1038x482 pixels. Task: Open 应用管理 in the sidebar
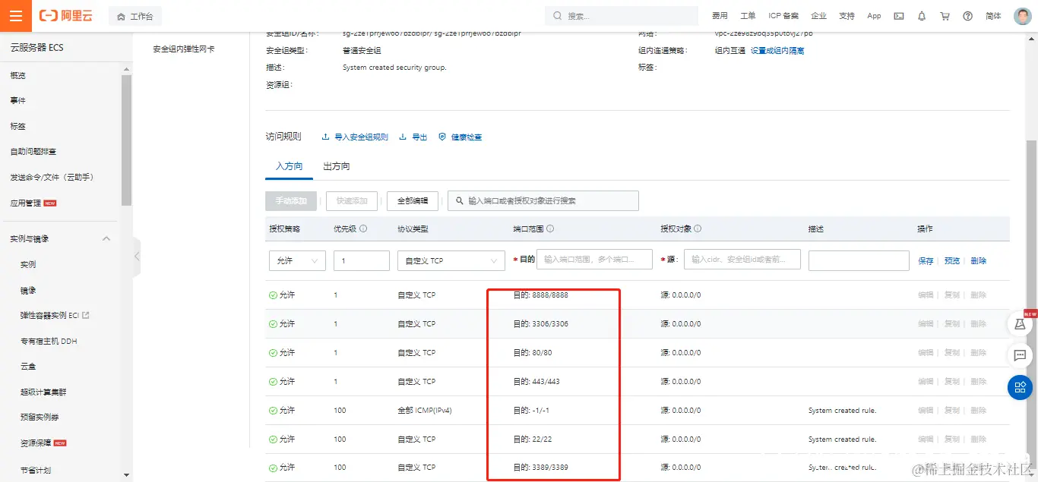[25, 203]
